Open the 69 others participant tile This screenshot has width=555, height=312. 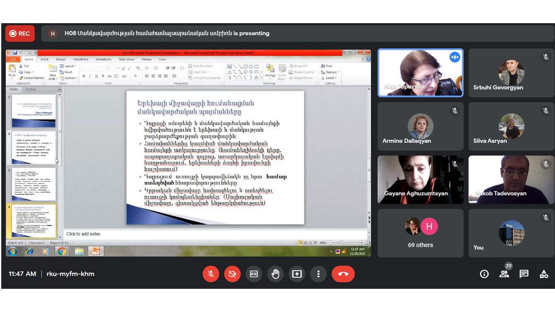[420, 233]
